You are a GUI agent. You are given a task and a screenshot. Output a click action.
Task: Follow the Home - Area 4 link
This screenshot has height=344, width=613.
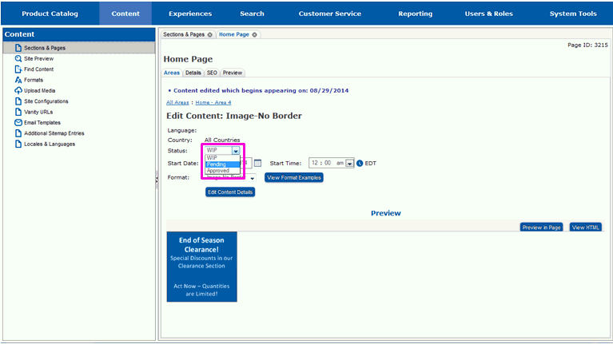[x=213, y=102]
